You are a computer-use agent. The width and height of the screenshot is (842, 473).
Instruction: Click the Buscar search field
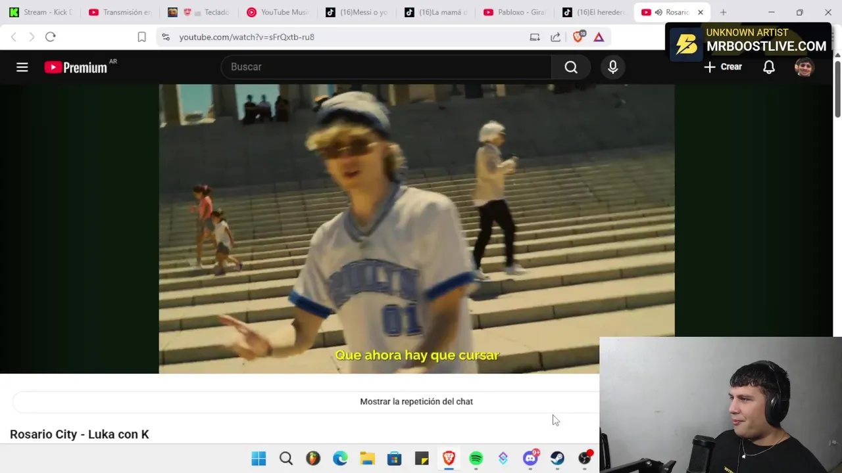pos(386,67)
